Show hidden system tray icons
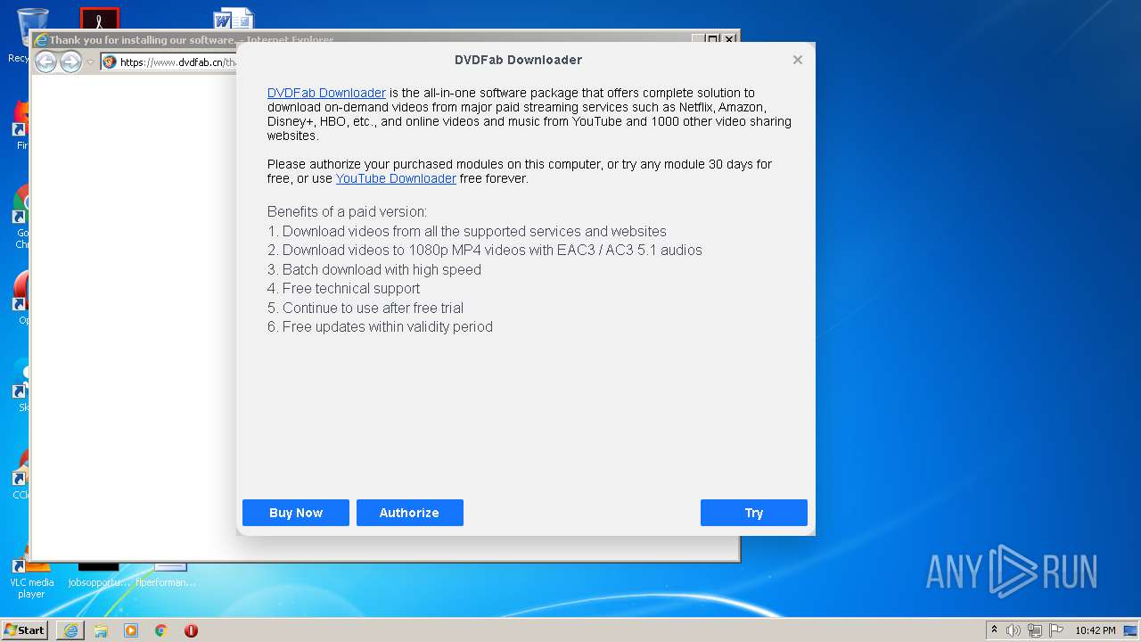This screenshot has width=1141, height=642. pos(994,630)
